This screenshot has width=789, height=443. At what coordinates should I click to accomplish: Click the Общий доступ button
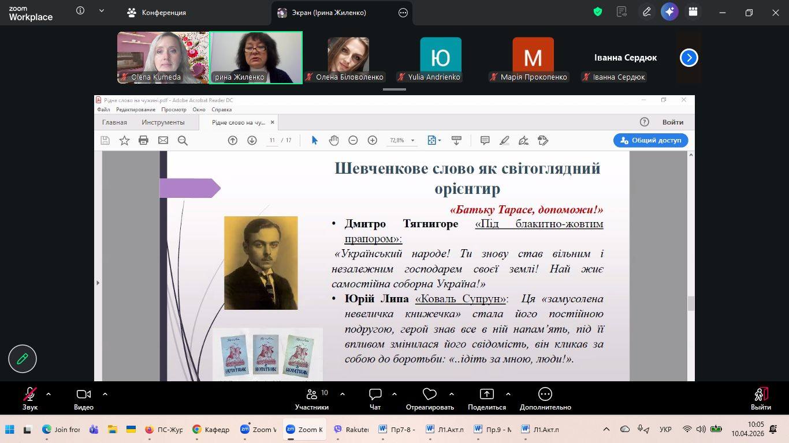[650, 140]
